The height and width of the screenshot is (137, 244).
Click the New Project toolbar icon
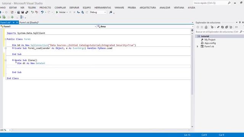[x=12, y=12]
